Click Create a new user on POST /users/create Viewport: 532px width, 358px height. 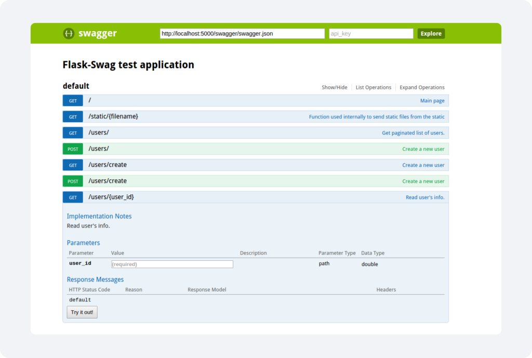point(423,181)
